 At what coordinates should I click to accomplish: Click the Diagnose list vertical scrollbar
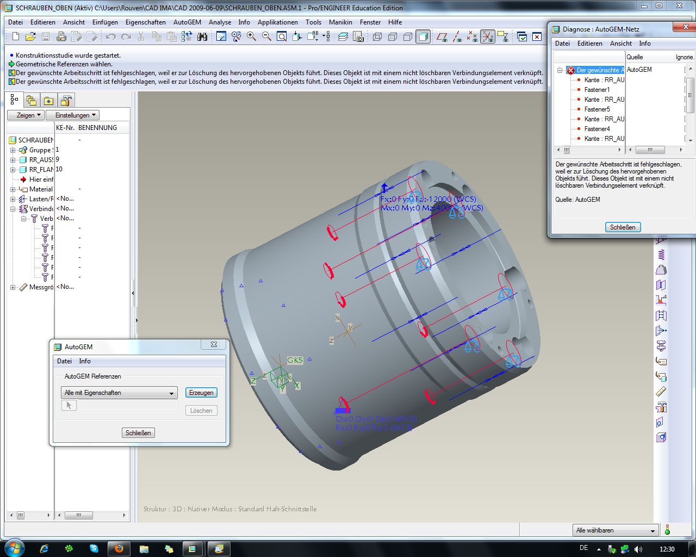690,104
